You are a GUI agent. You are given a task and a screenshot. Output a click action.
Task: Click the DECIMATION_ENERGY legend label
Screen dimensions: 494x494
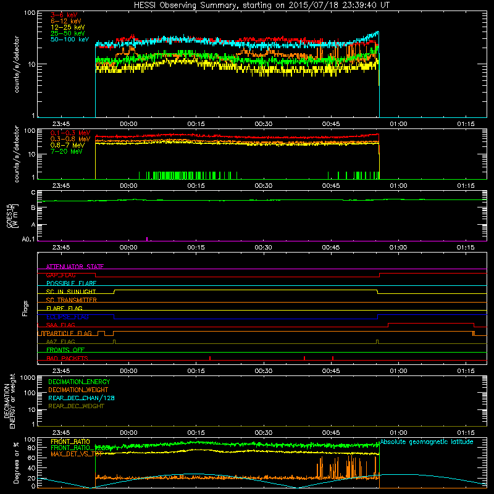click(79, 382)
